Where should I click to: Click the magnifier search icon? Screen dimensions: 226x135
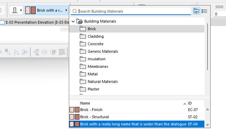click(x=75, y=11)
